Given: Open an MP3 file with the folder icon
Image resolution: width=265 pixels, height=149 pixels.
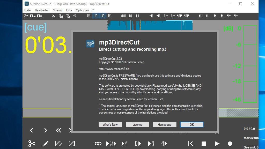Looking at the screenshot, I should (26, 16).
